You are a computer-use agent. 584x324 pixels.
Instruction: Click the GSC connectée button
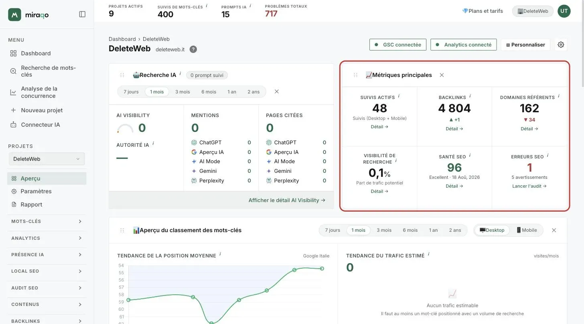[x=397, y=45]
